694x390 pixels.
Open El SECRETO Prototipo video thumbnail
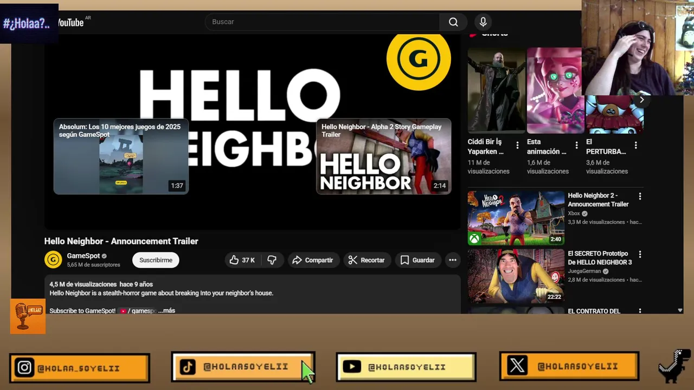click(x=516, y=276)
